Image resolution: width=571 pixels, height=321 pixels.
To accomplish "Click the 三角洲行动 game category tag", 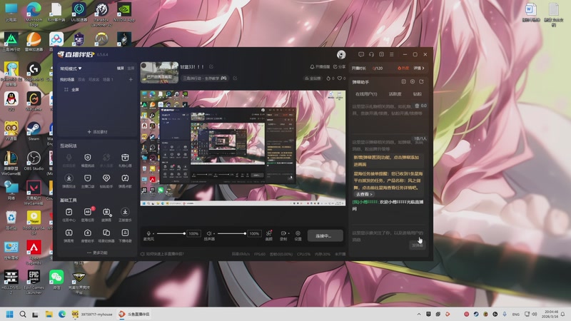I will (205, 78).
